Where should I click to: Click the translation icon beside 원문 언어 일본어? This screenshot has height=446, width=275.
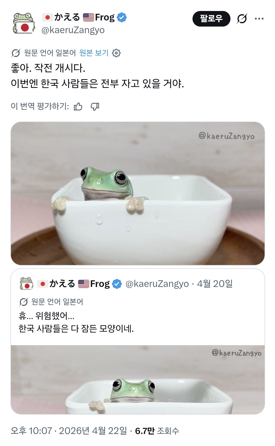[16, 53]
